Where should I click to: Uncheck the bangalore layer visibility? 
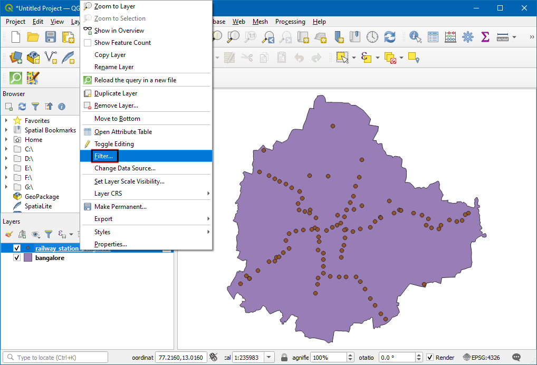(x=16, y=257)
